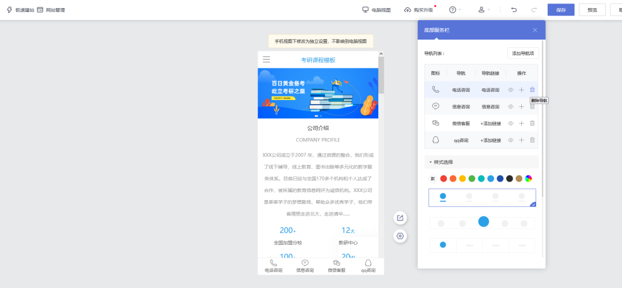
Task: Tap qq咨询 in preview bottom bar
Action: 368,266
